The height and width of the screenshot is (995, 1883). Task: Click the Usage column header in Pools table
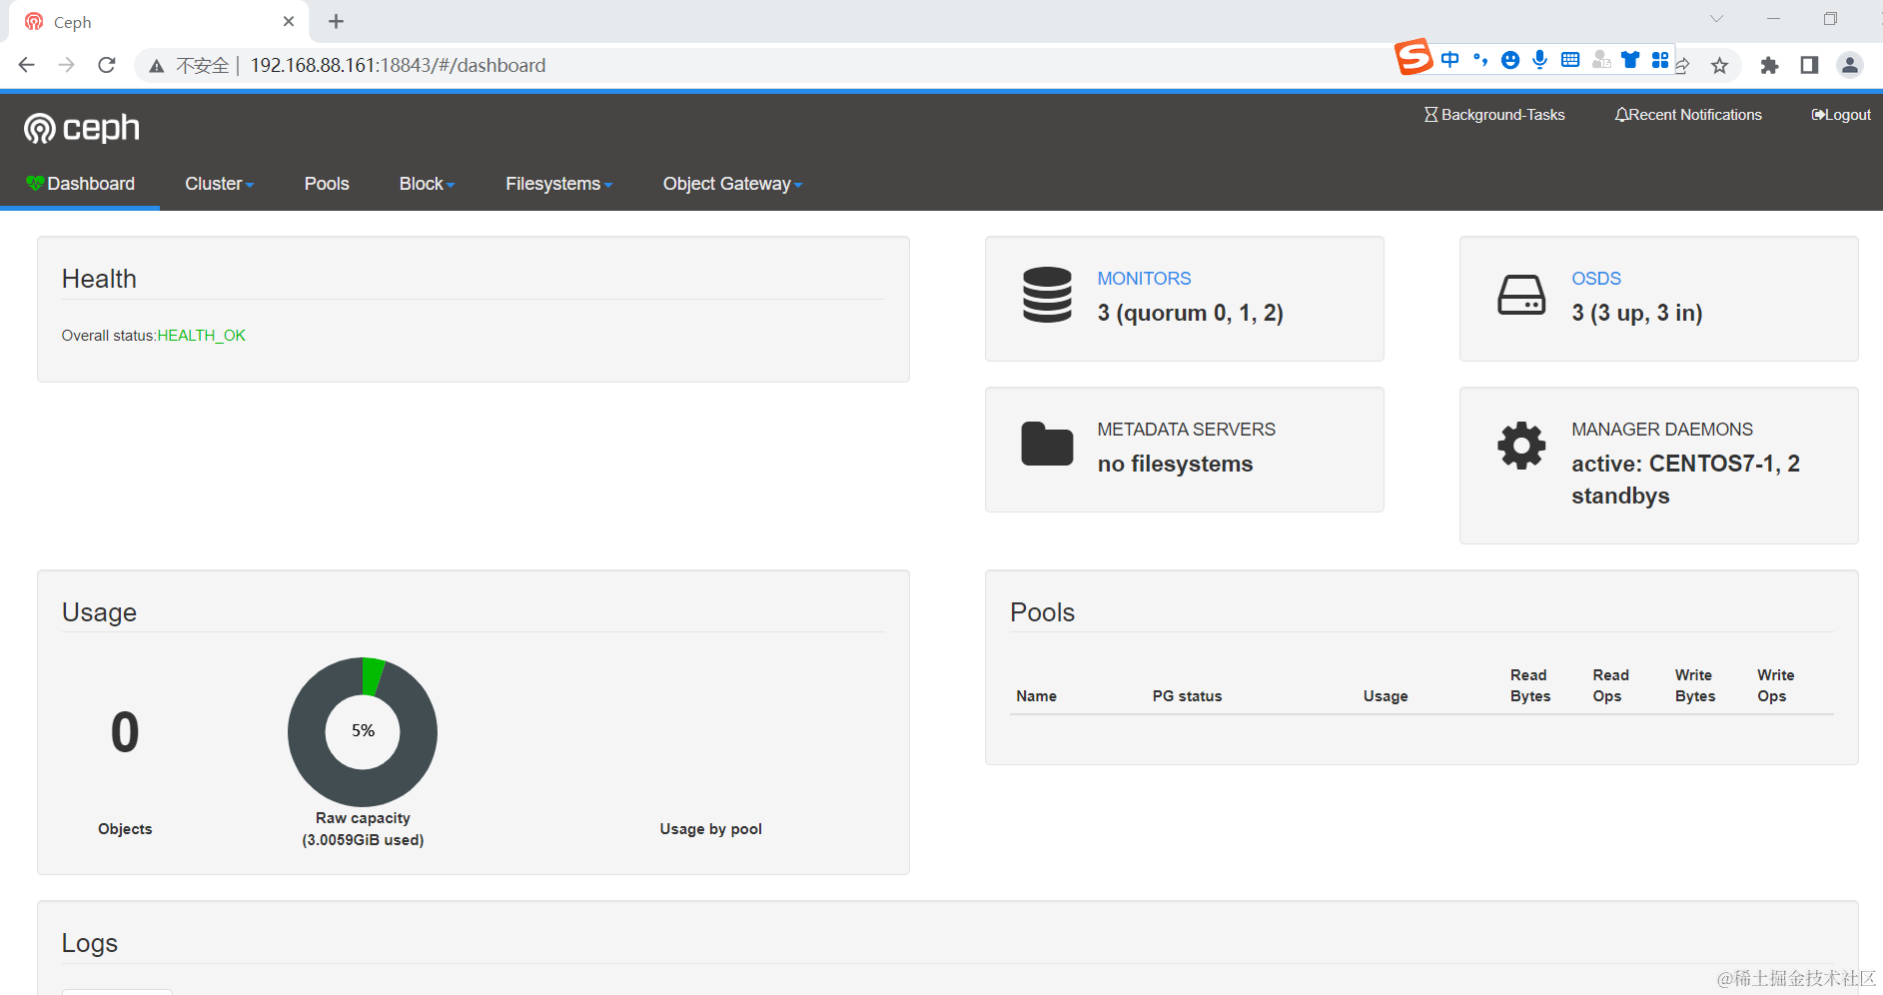pyautogui.click(x=1386, y=696)
